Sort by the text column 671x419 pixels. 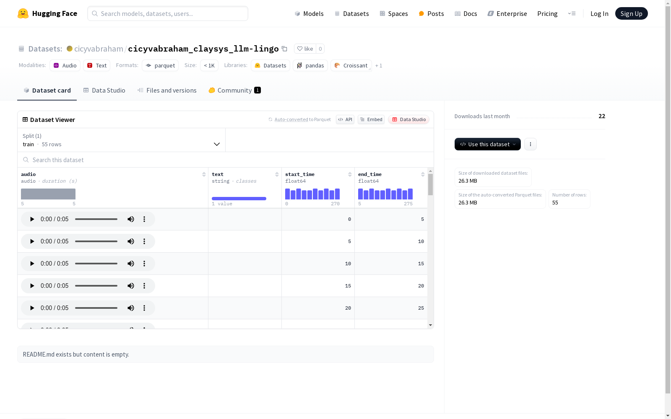pos(277,174)
